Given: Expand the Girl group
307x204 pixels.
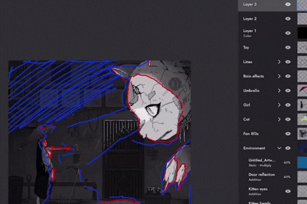Looking at the screenshot, I should (279, 105).
